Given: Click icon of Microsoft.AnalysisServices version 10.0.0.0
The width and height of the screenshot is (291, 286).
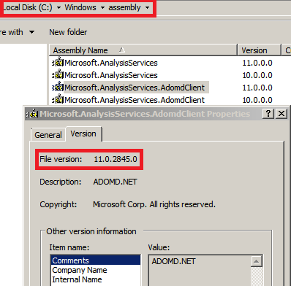Looking at the screenshot, I should point(58,75).
